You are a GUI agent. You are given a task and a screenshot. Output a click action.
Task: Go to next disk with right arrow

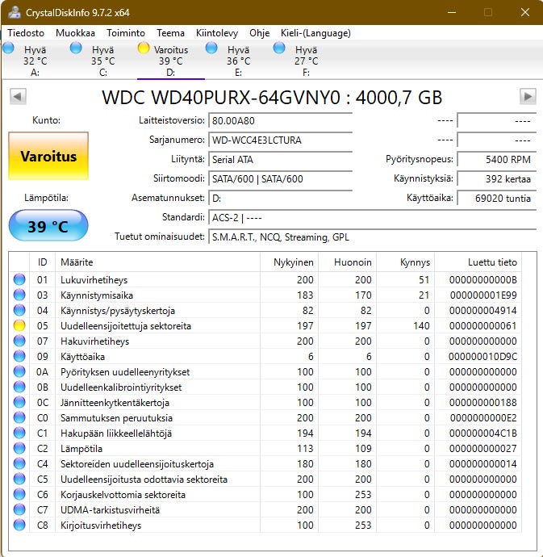(x=528, y=96)
